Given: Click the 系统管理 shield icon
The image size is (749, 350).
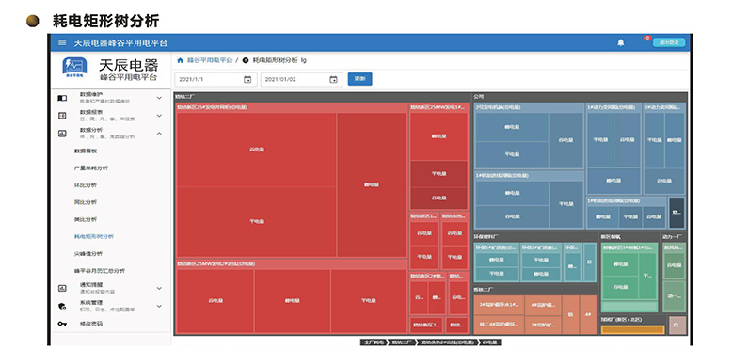Looking at the screenshot, I should [x=62, y=306].
